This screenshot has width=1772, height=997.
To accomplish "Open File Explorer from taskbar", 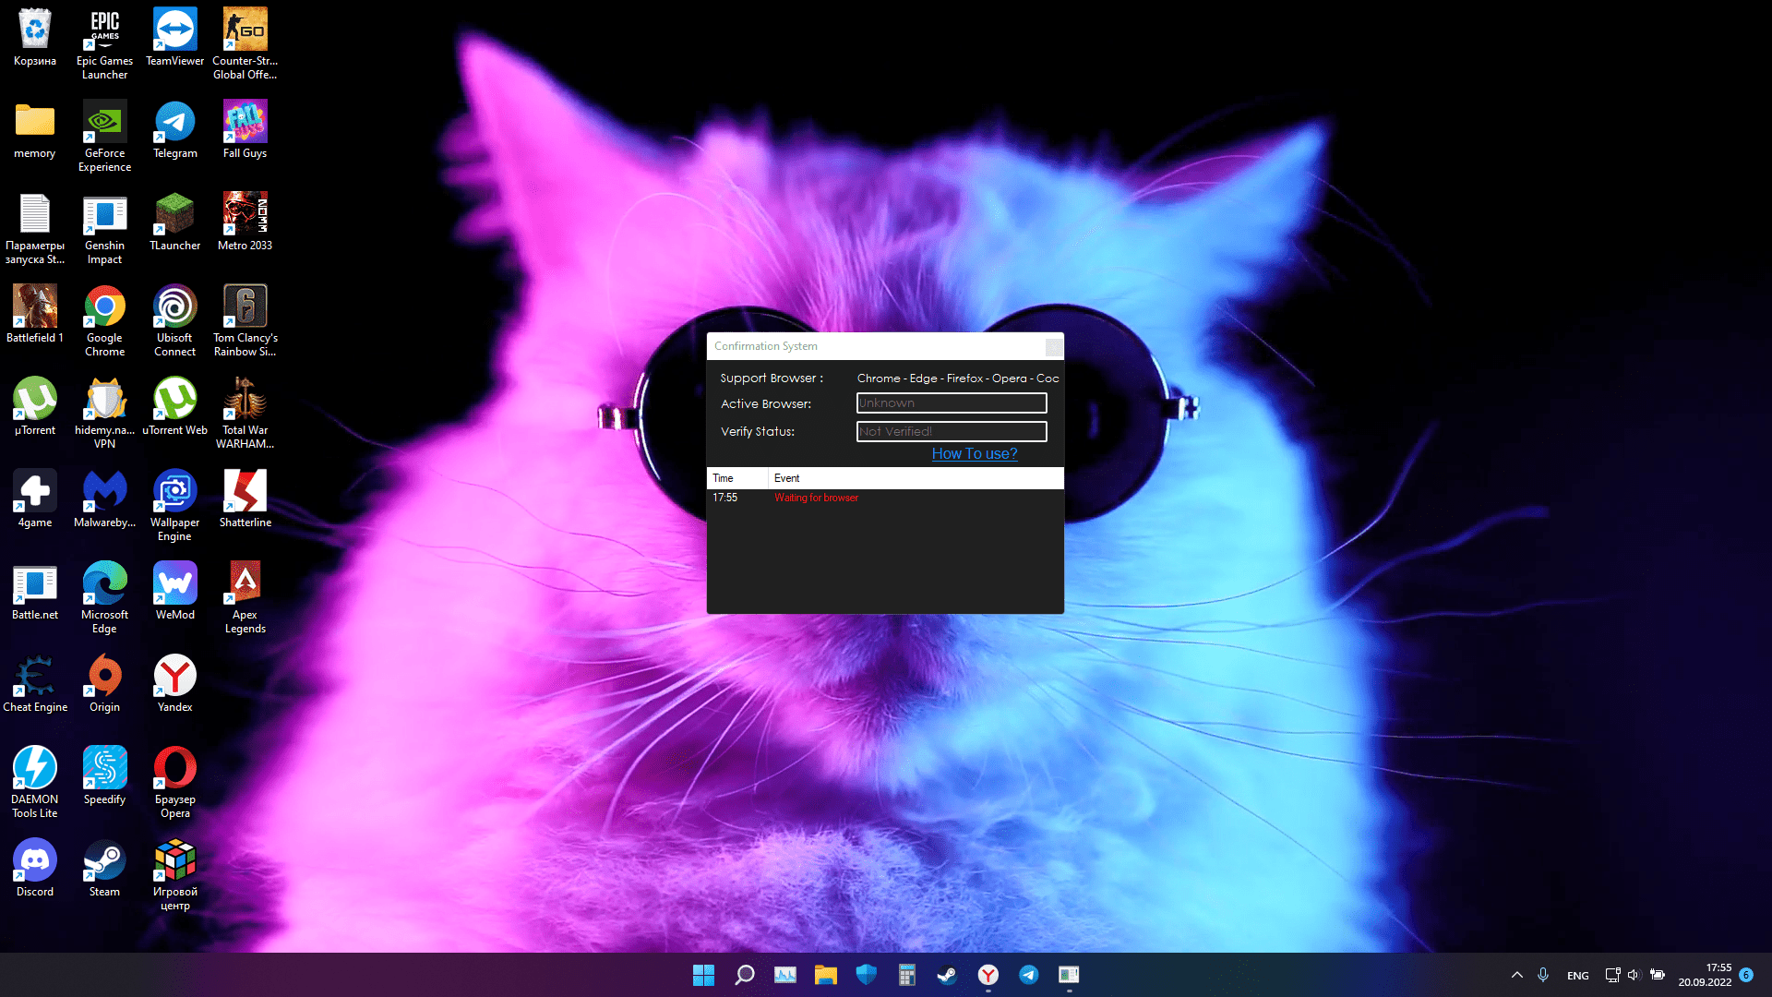I will 825,975.
